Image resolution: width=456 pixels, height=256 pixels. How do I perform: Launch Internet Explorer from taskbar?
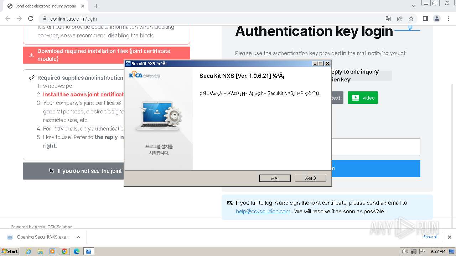[28, 251]
